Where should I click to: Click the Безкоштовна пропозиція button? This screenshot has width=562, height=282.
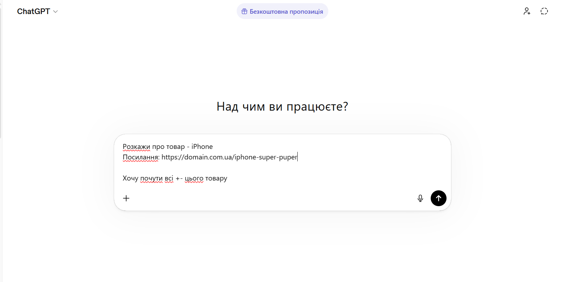(282, 11)
